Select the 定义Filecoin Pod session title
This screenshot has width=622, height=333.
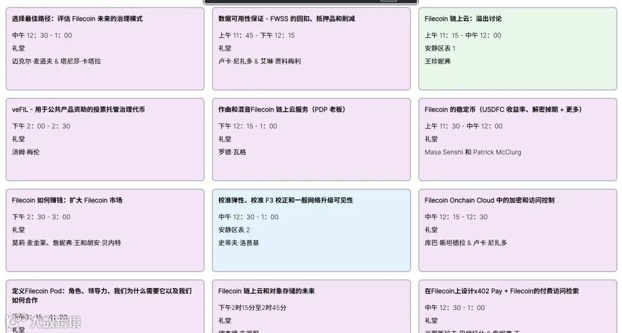pos(101,296)
